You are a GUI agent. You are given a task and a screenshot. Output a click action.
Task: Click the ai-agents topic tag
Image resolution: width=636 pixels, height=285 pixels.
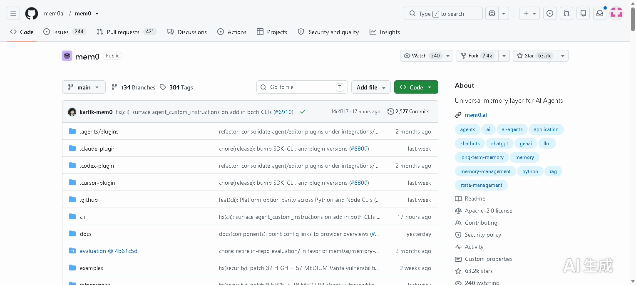pos(512,129)
